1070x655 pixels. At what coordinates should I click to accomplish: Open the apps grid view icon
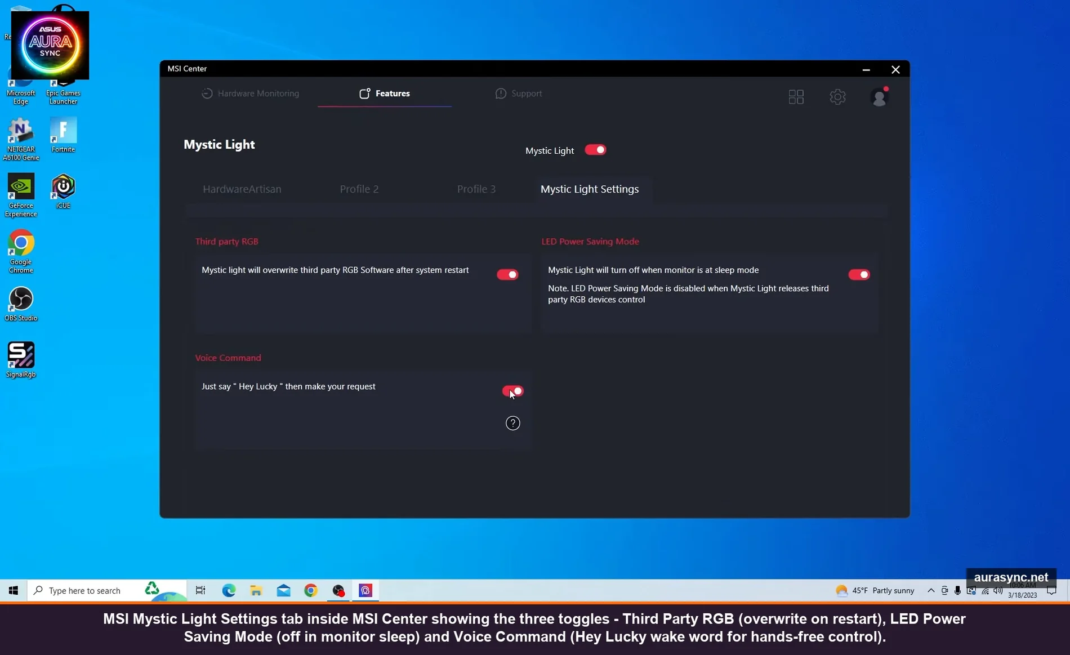[x=796, y=97]
